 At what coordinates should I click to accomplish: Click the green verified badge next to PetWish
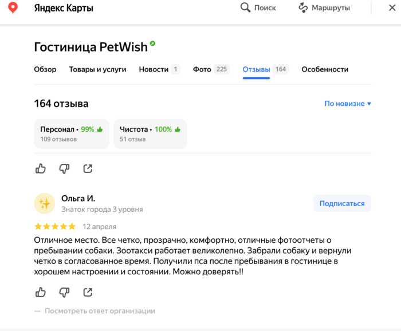(x=152, y=44)
